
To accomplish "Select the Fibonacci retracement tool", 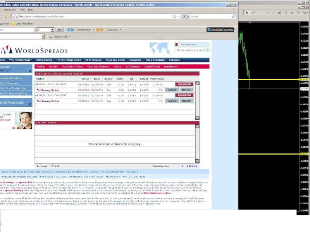I will click(286, 13).
